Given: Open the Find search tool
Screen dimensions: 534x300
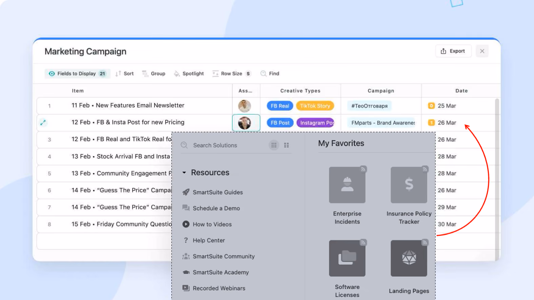Looking at the screenshot, I should (x=270, y=73).
